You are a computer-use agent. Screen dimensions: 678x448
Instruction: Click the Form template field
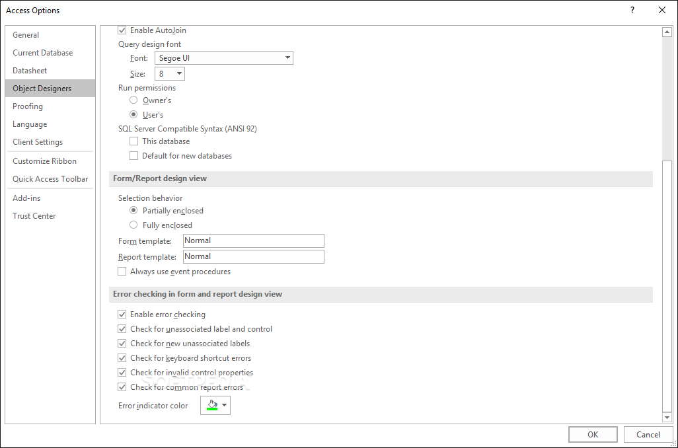[253, 241]
